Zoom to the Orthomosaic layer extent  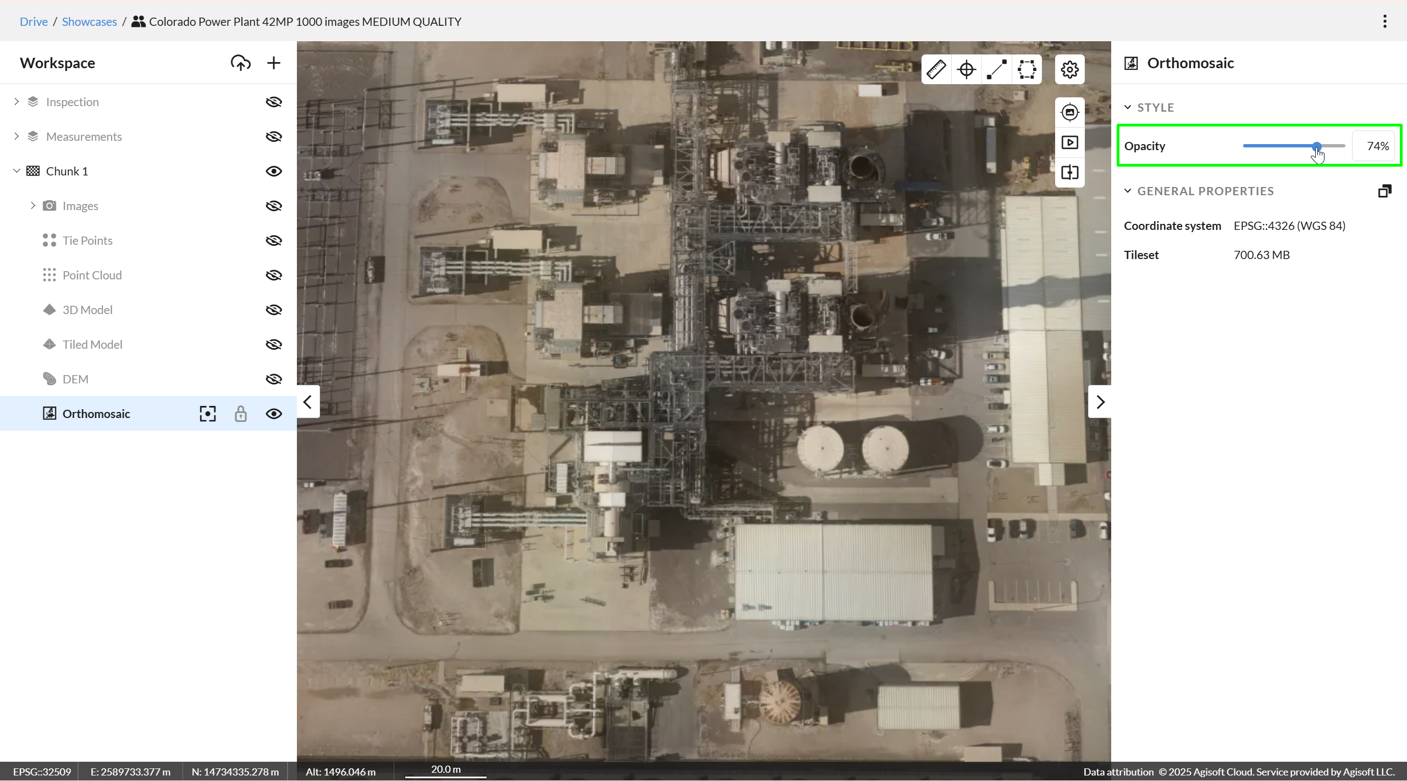tap(207, 414)
